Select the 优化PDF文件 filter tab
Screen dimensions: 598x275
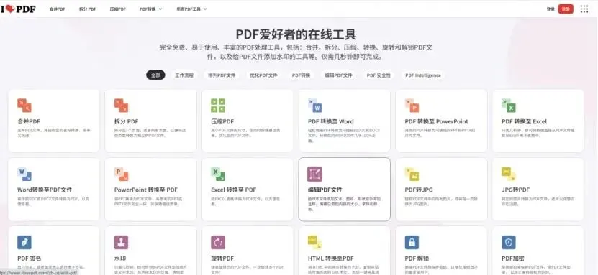click(263, 75)
